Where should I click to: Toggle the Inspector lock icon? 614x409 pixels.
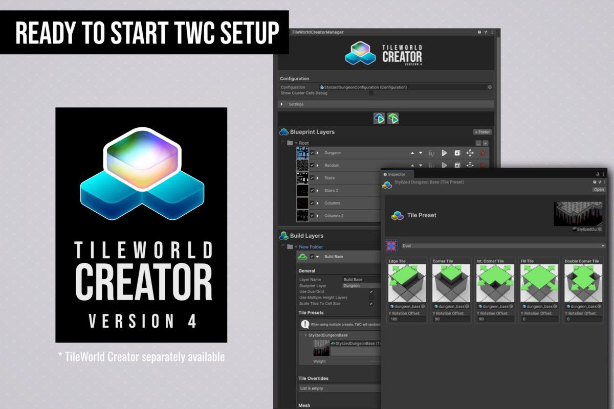coord(598,174)
